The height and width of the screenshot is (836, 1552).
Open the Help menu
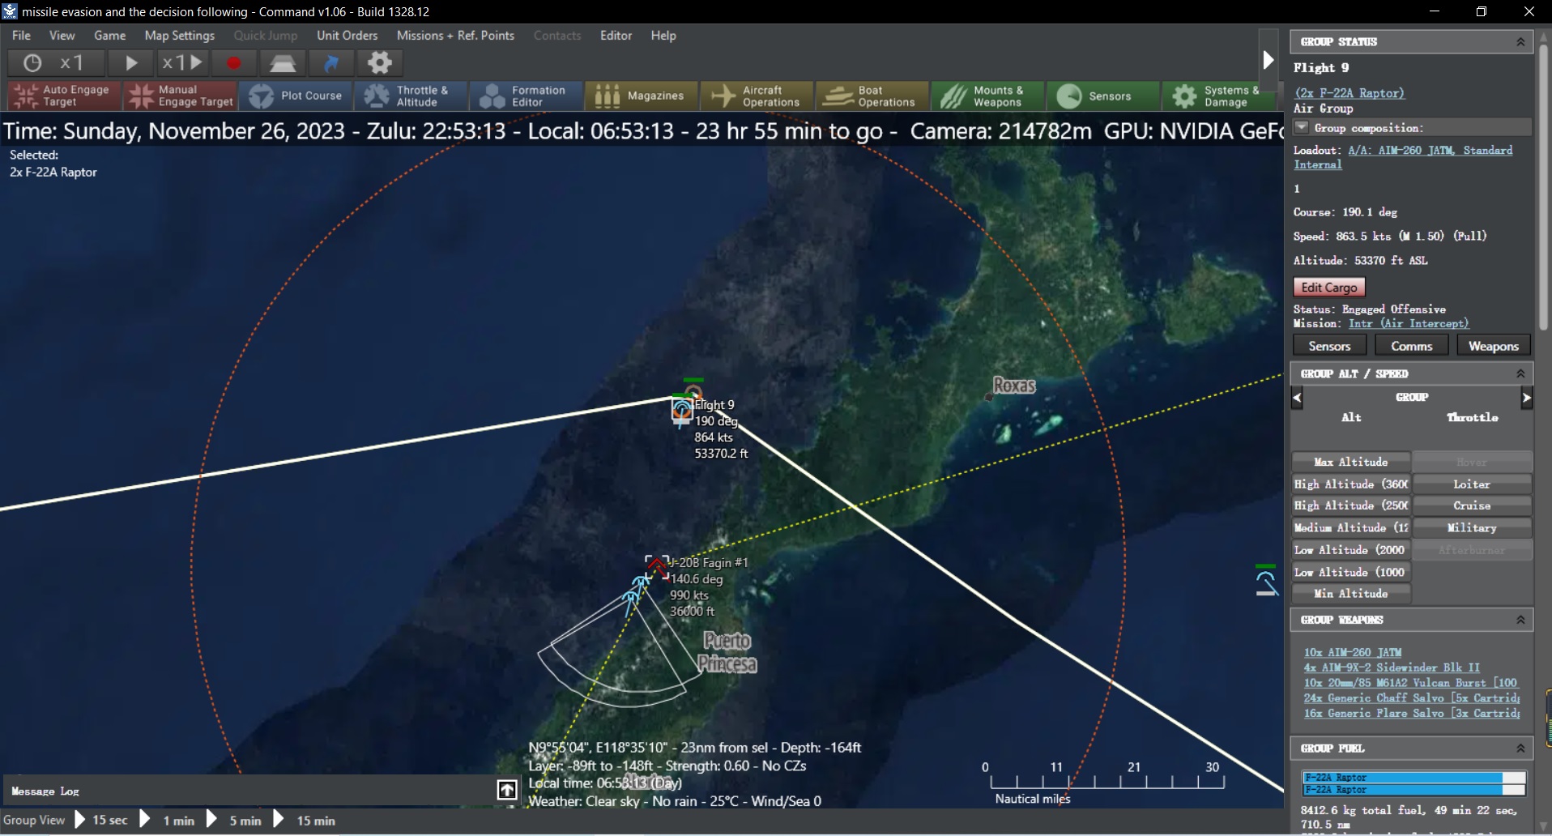663,36
